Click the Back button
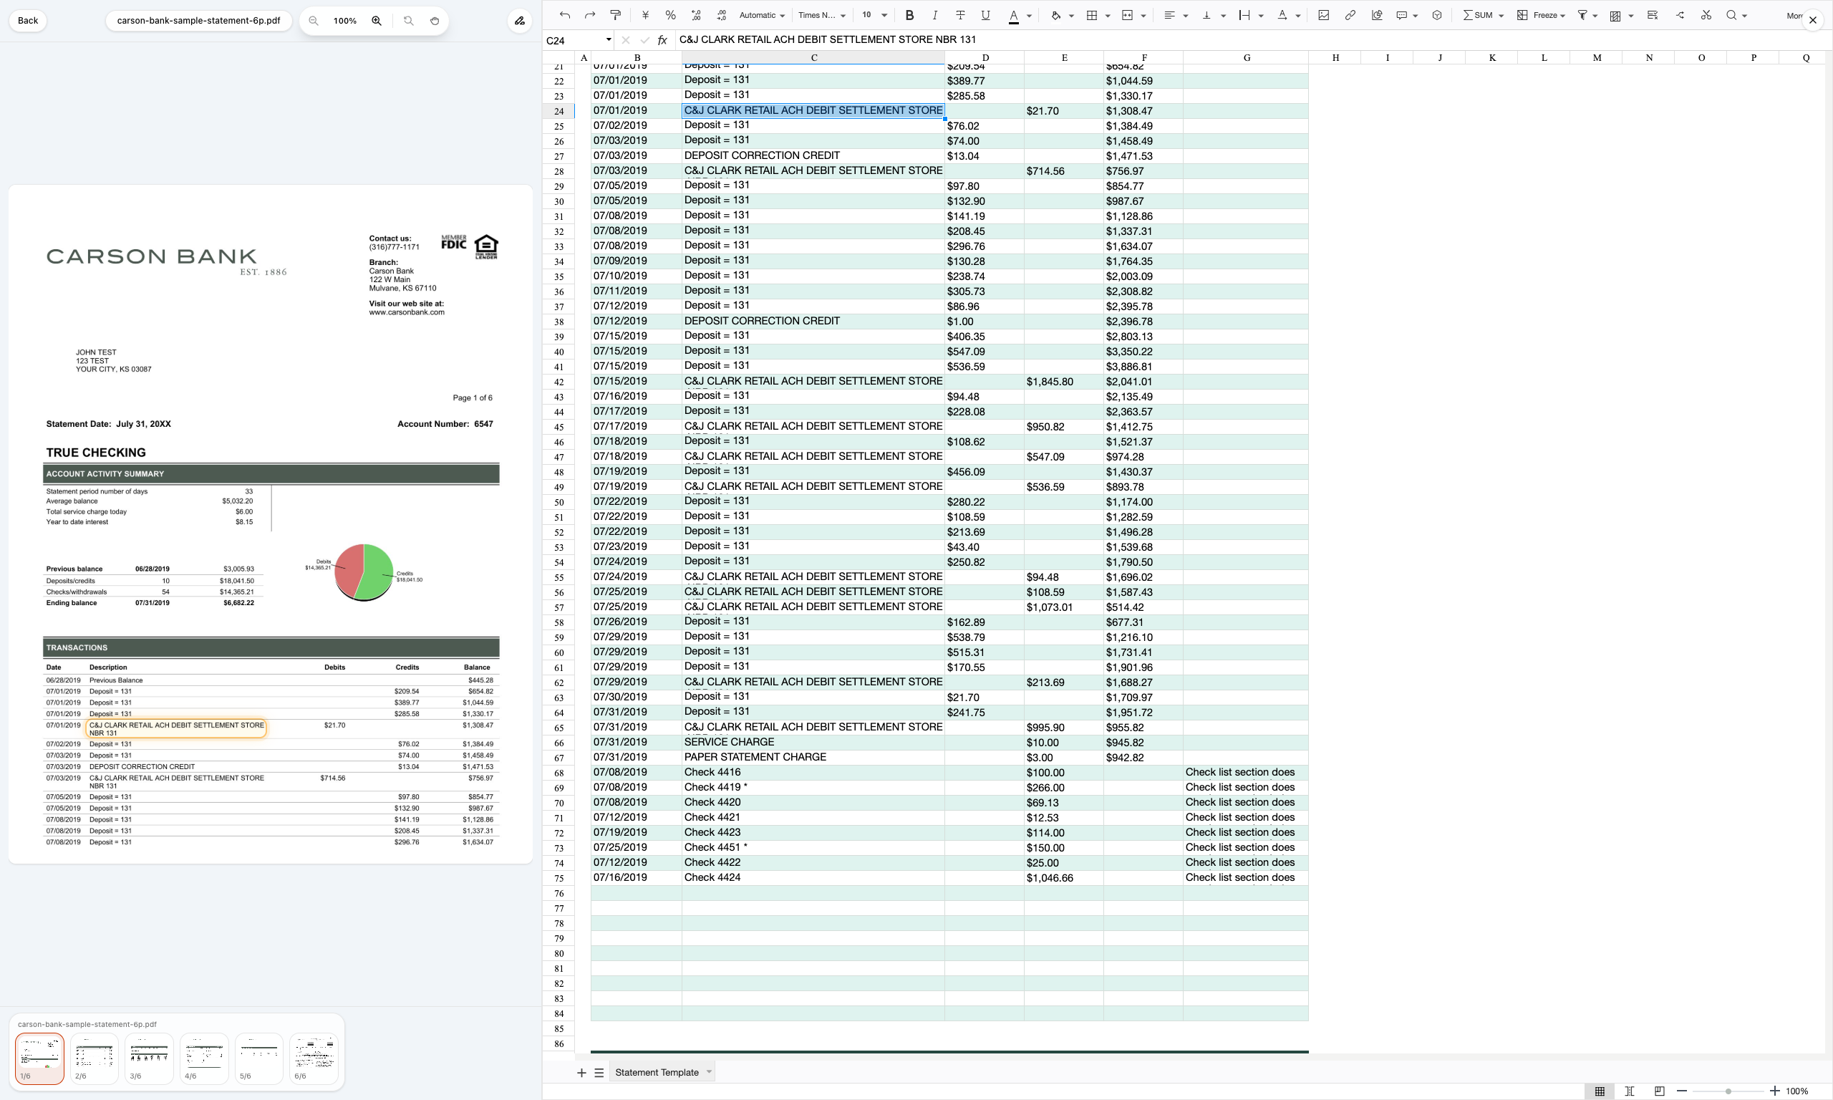 [x=28, y=21]
